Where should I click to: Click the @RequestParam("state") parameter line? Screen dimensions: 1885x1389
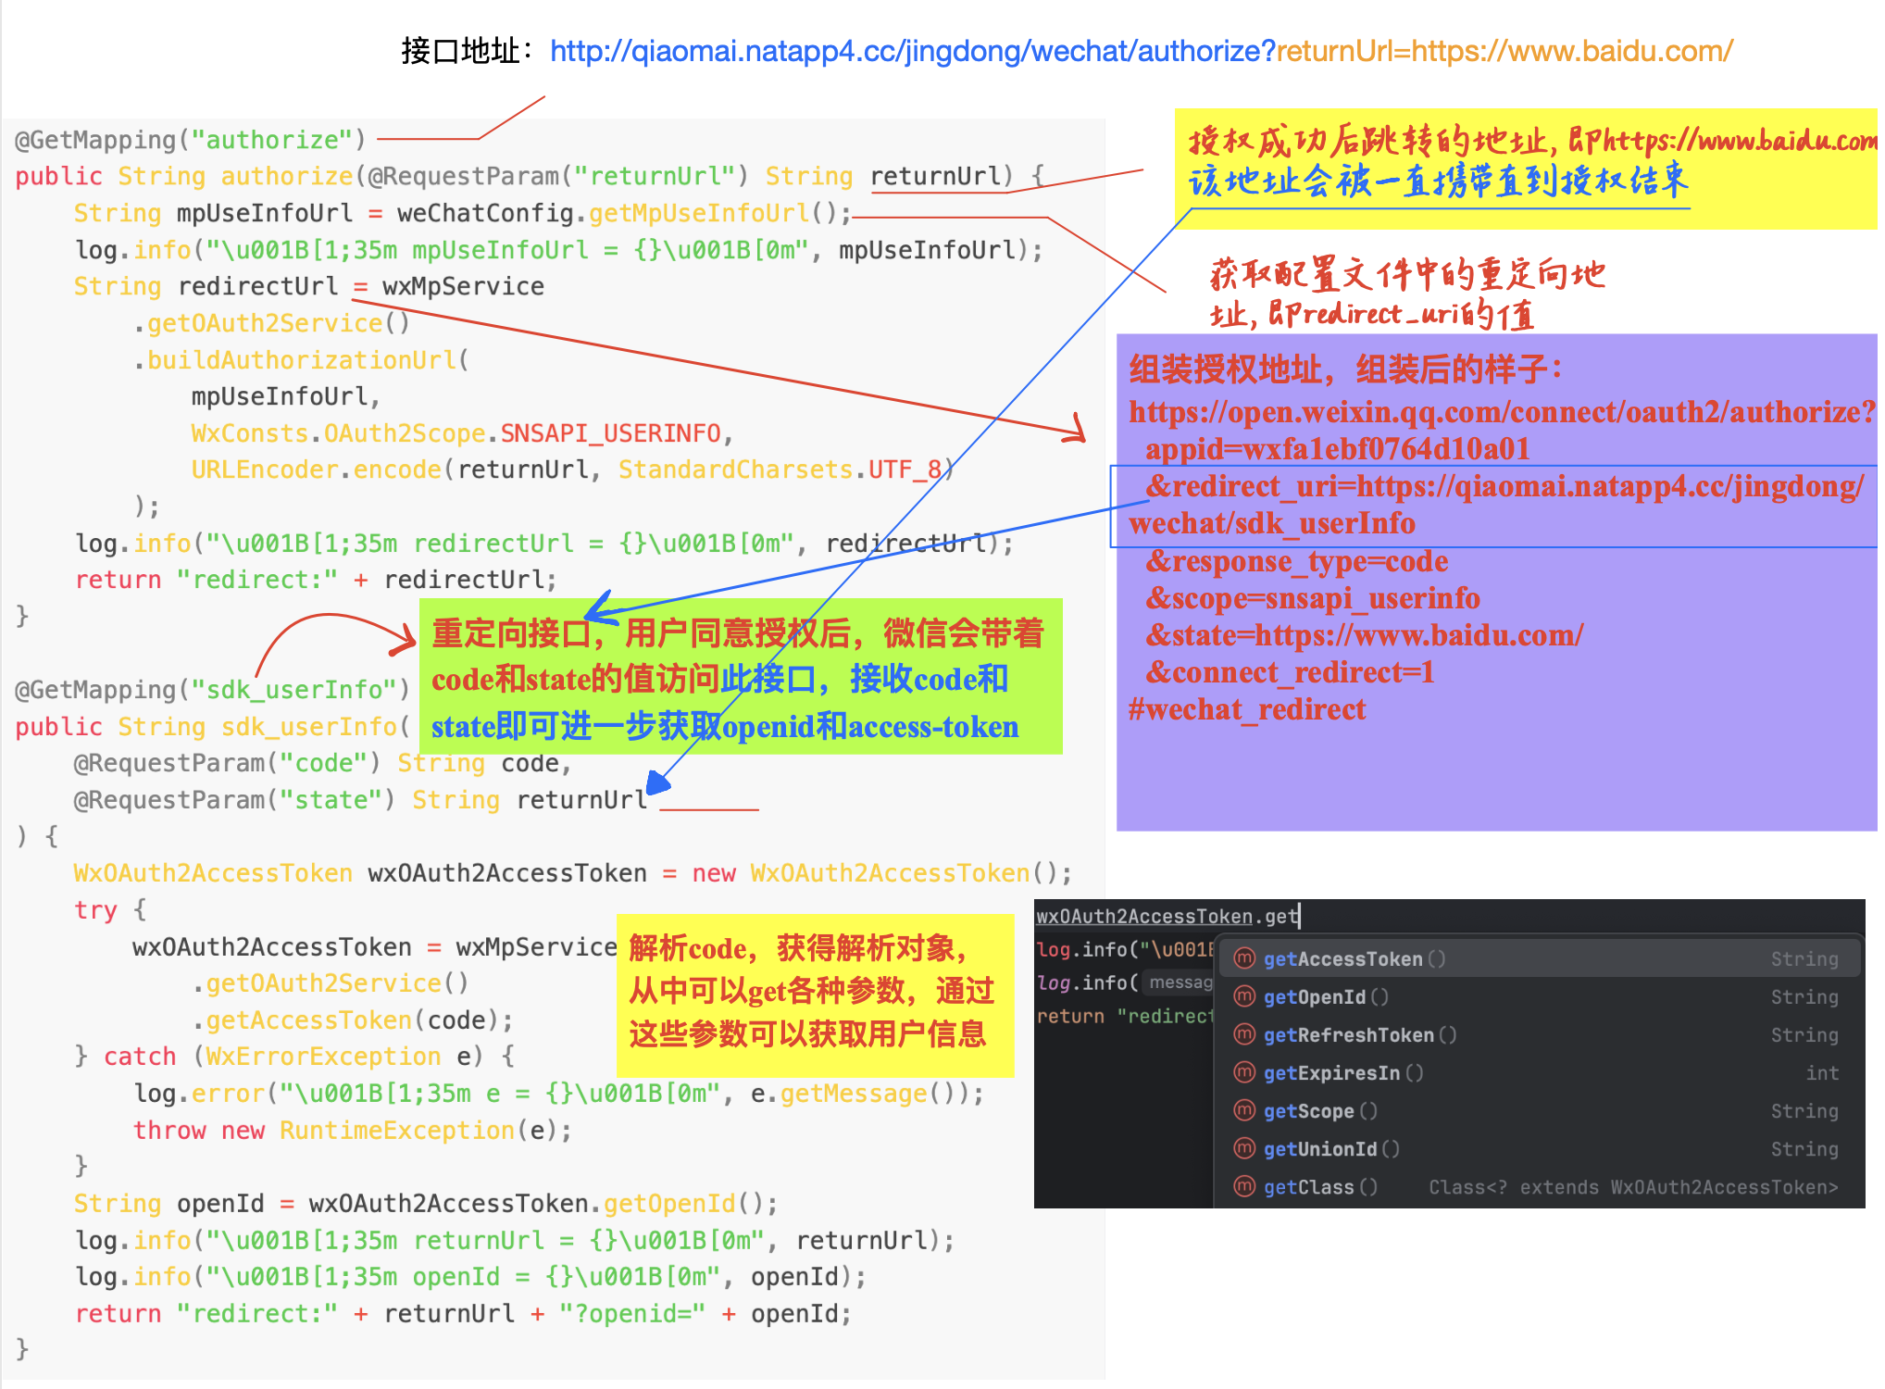(360, 800)
